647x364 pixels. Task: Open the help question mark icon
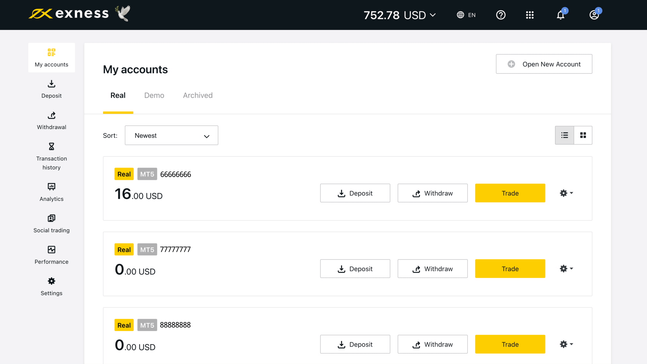(x=501, y=15)
